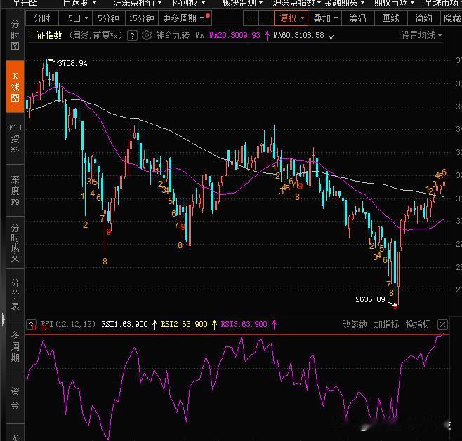This screenshot has height=441, width=462.
Task: Open 分时图 in left sidebar
Action: tap(15, 35)
